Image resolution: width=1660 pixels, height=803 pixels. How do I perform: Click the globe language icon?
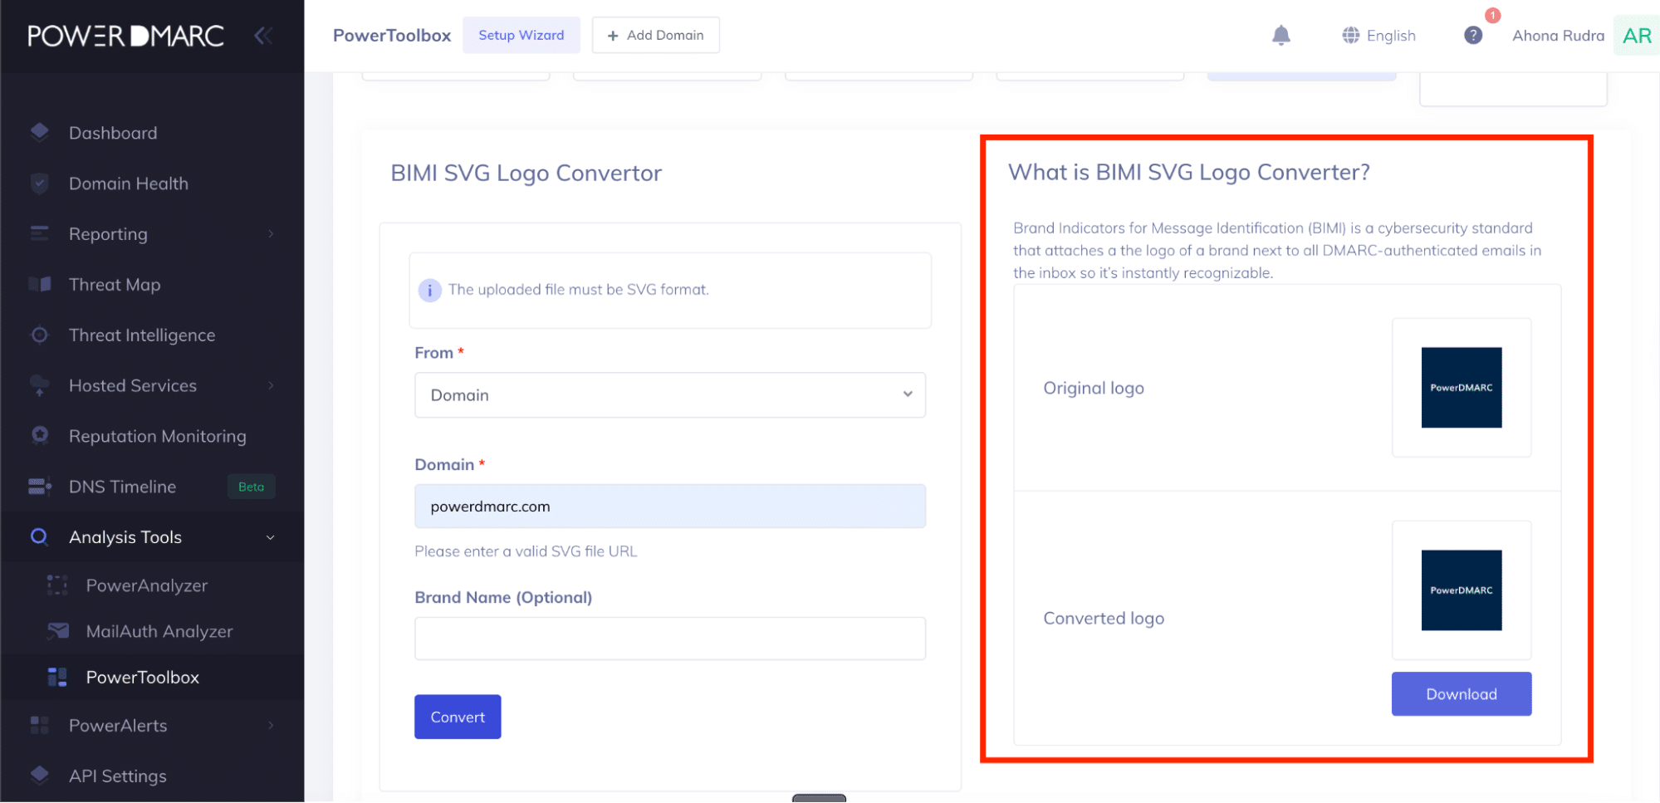[1351, 36]
